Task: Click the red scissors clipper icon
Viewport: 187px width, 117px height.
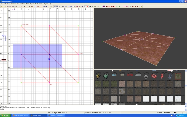Action: tap(77, 7)
